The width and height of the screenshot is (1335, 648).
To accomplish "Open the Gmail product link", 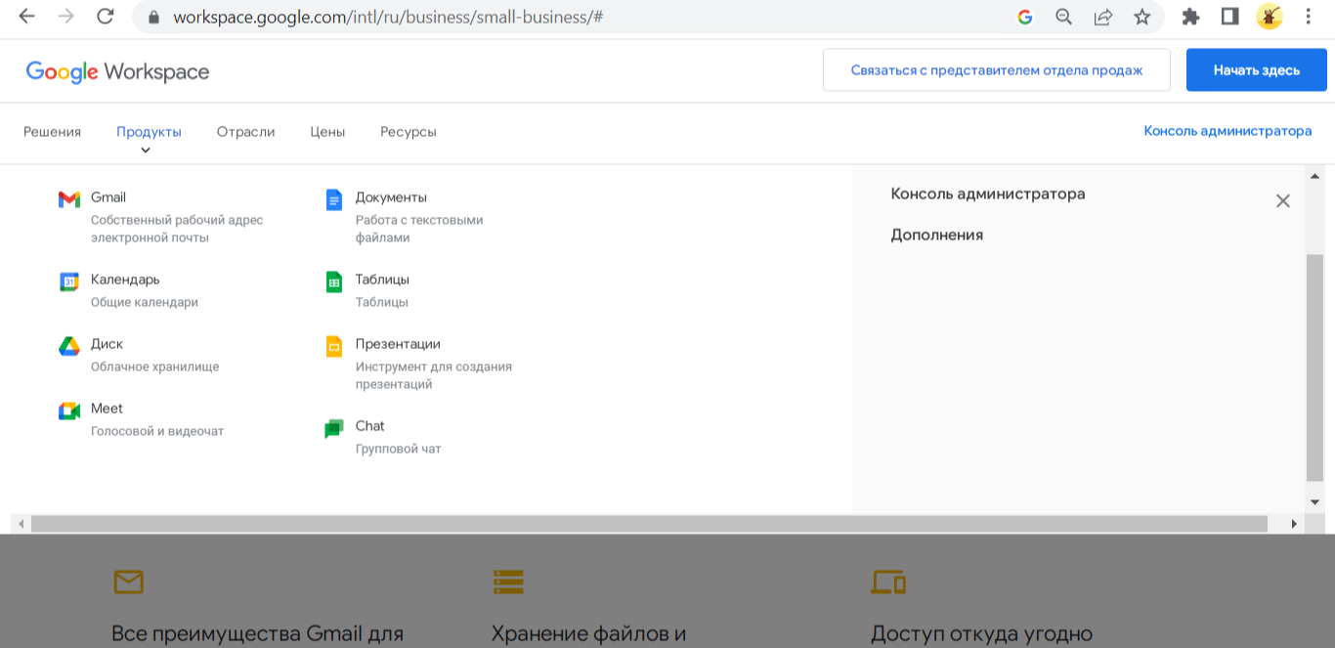I will tap(108, 197).
